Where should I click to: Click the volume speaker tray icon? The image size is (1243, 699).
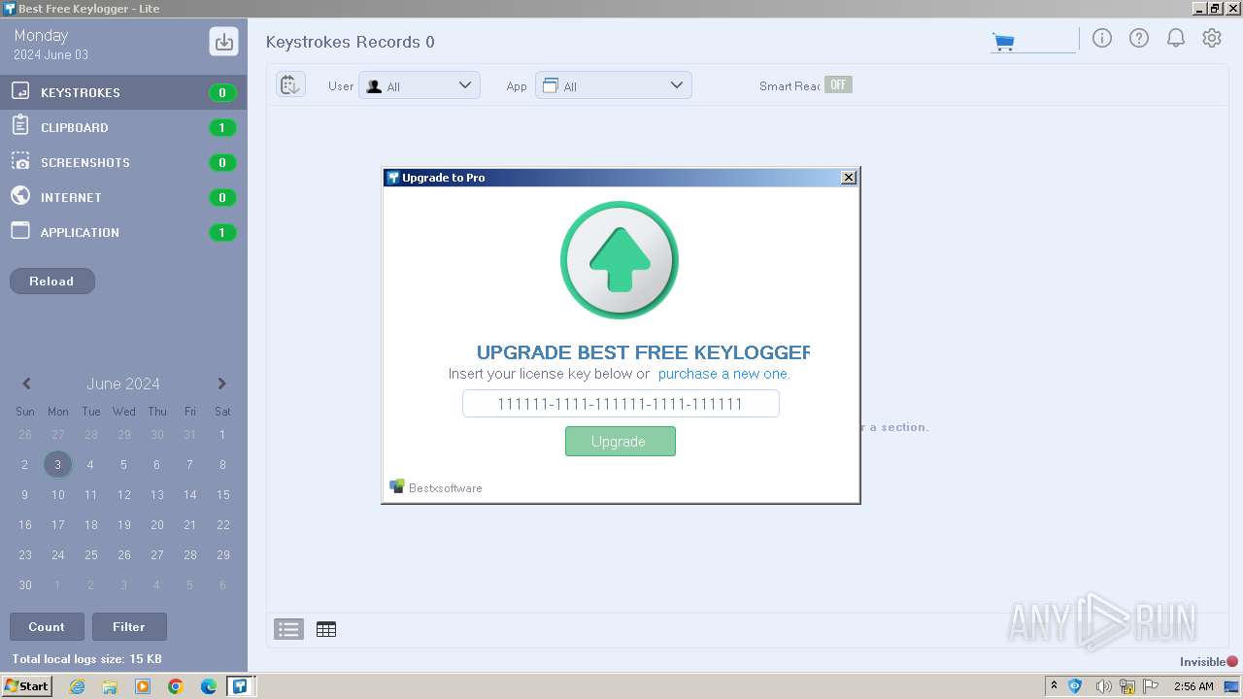tap(1102, 686)
